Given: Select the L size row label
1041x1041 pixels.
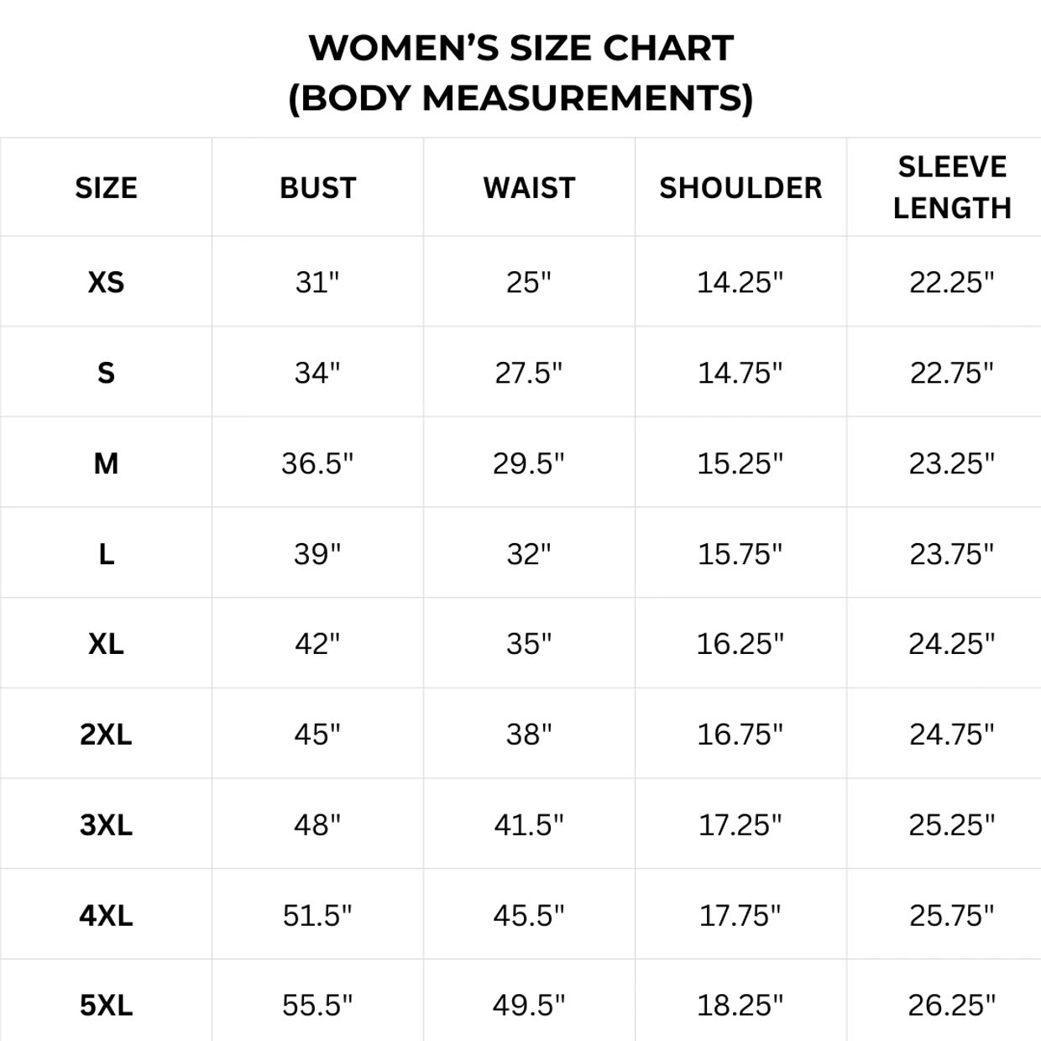Looking at the screenshot, I should pyautogui.click(x=106, y=554).
